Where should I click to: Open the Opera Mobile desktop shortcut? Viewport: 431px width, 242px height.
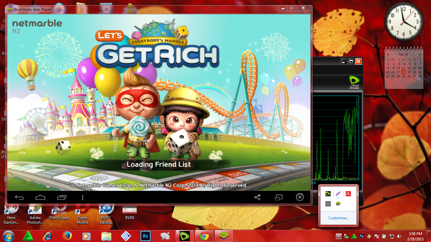pos(83,215)
